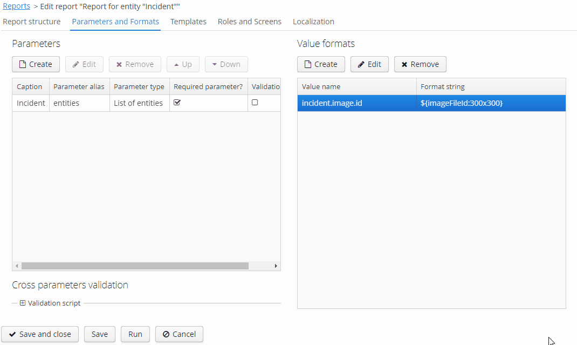Select the incident.image.id format row
577x345 pixels.
pos(377,103)
